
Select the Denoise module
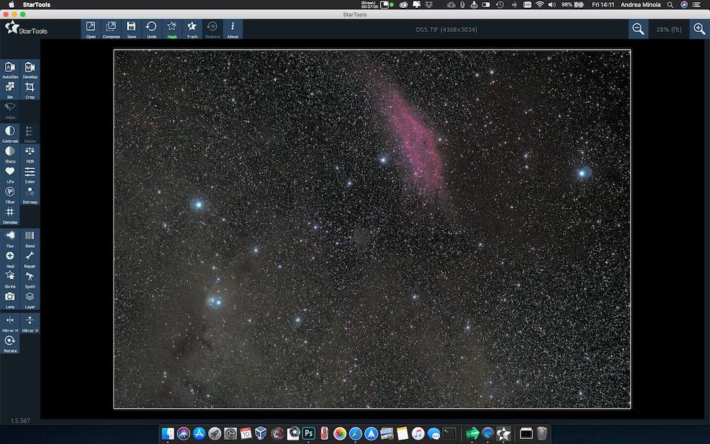[10, 217]
